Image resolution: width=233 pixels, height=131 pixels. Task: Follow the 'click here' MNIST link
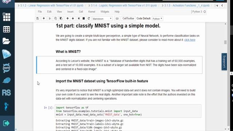pos(190,40)
